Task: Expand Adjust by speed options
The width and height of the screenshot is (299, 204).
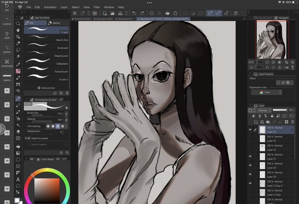Action: (x=26, y=138)
